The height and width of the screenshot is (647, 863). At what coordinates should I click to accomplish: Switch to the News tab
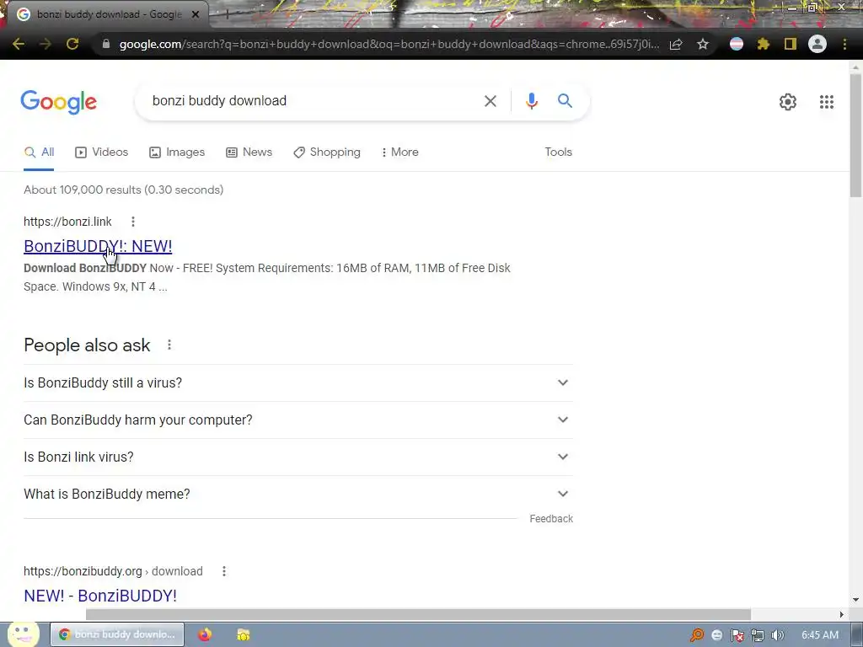[249, 152]
